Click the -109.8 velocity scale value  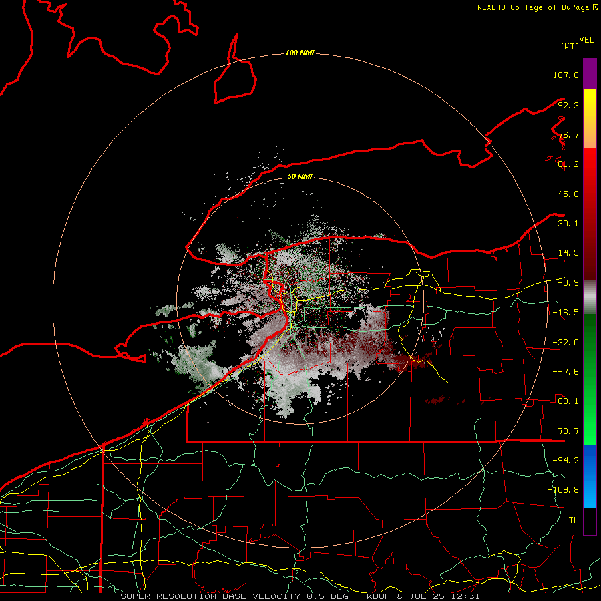point(563,490)
